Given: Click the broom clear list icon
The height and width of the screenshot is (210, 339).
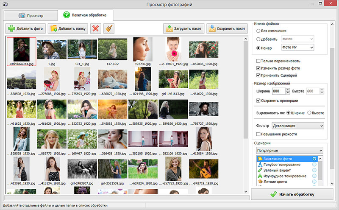Looking at the screenshot, I should [109, 28].
